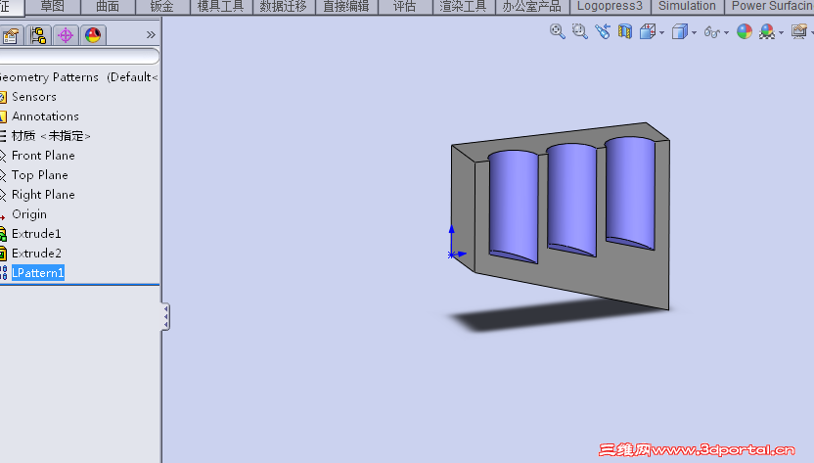
Task: Select the 材质 <未指定> material item
Action: pos(51,136)
